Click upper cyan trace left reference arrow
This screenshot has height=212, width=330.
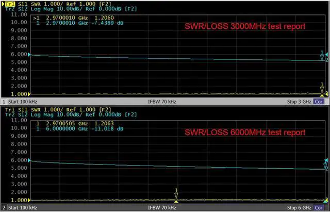pos(30,55)
